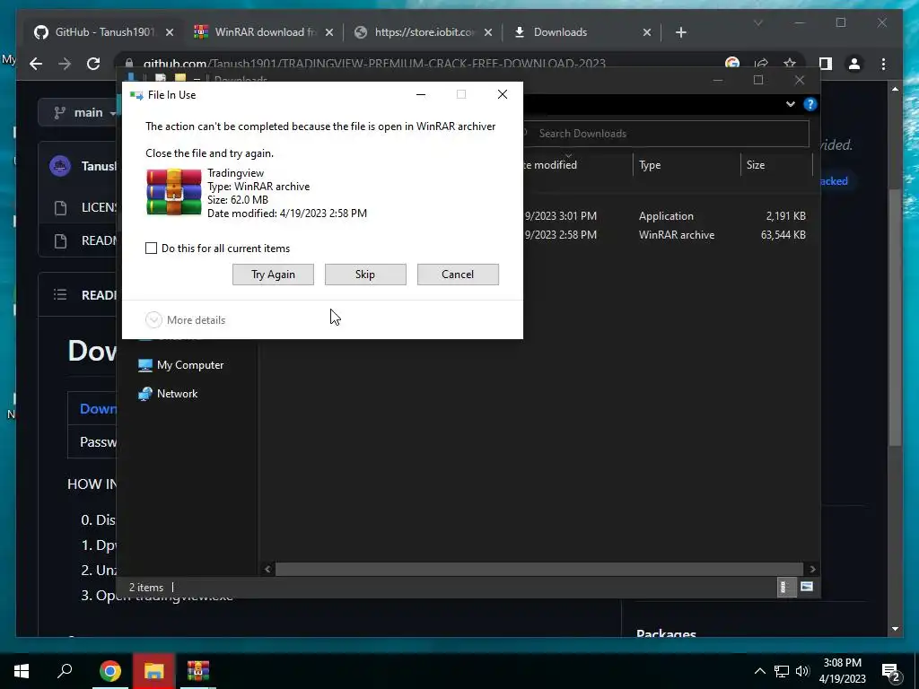This screenshot has height=689, width=919.
Task: Open Chrome's three-dot menu
Action: tap(883, 64)
